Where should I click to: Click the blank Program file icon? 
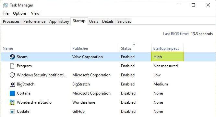(12, 66)
